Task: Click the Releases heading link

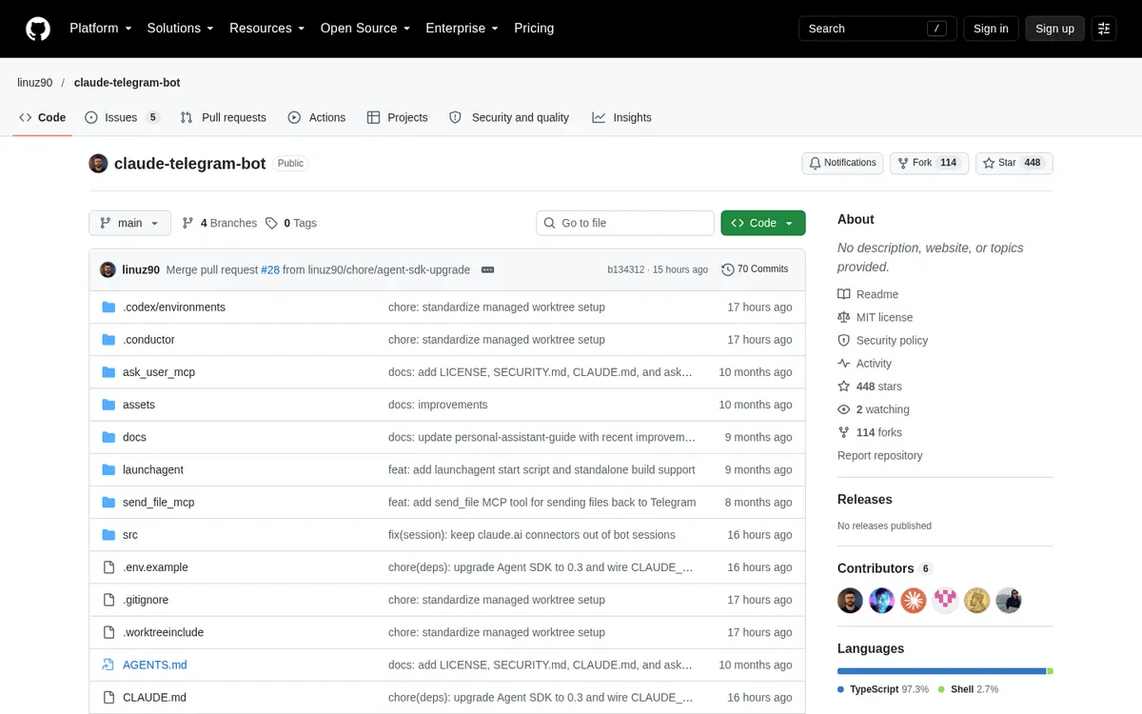Action: (x=865, y=500)
